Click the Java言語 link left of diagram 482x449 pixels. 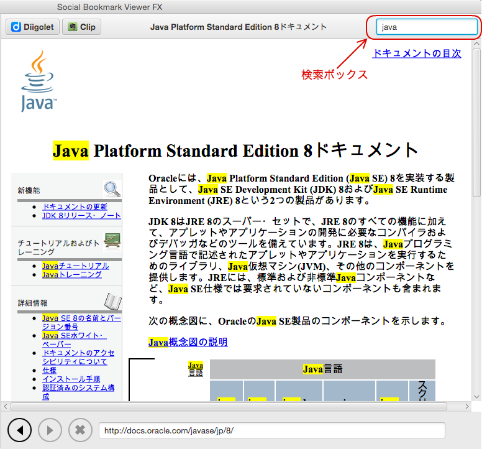click(196, 369)
